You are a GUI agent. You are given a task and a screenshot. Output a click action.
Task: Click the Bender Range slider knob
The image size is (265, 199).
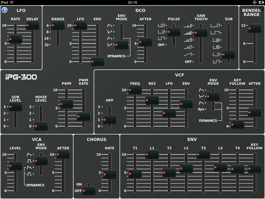pyautogui.click(x=254, y=28)
